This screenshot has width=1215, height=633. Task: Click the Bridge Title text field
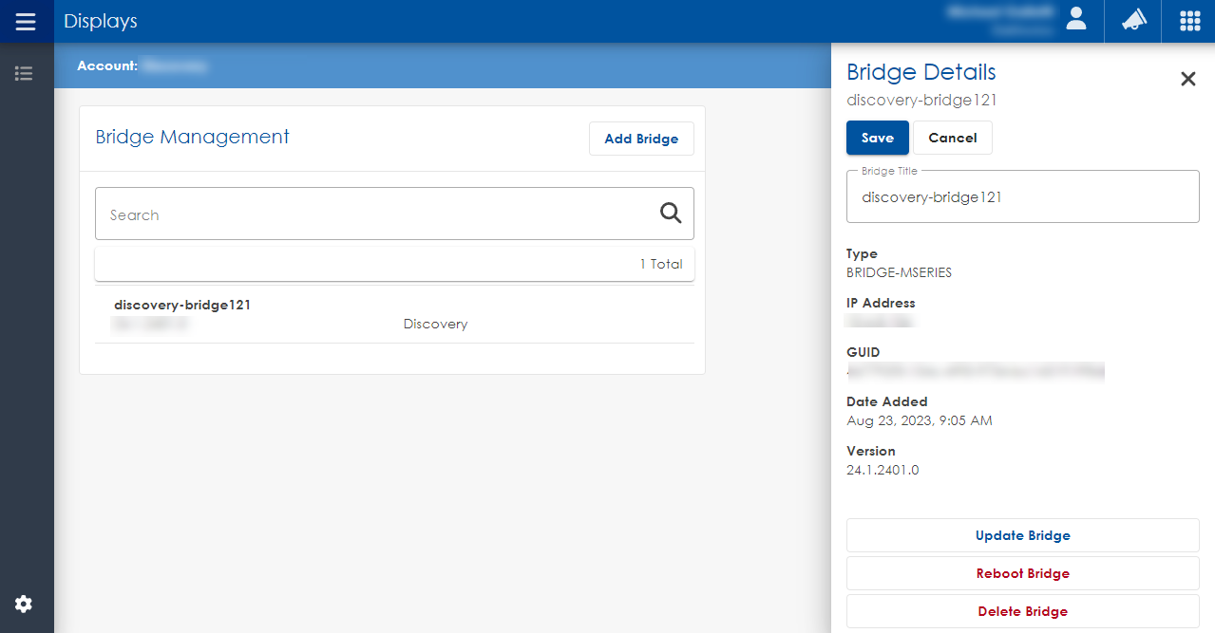[1022, 196]
